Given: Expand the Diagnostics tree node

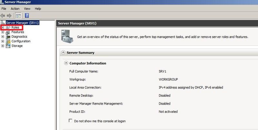Looking at the screenshot, I should 3,37.
